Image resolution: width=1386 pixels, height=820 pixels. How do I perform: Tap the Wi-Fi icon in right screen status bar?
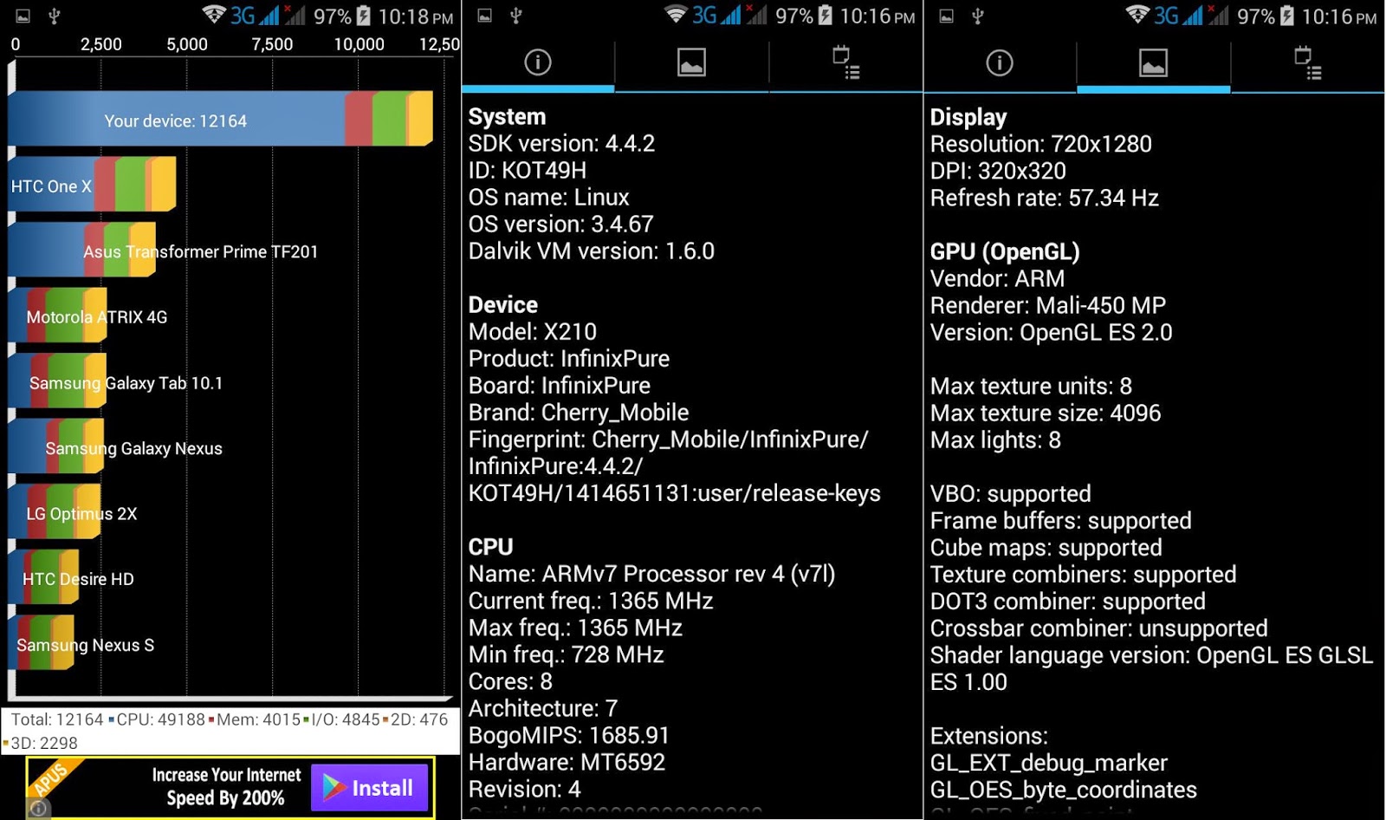click(x=1137, y=15)
